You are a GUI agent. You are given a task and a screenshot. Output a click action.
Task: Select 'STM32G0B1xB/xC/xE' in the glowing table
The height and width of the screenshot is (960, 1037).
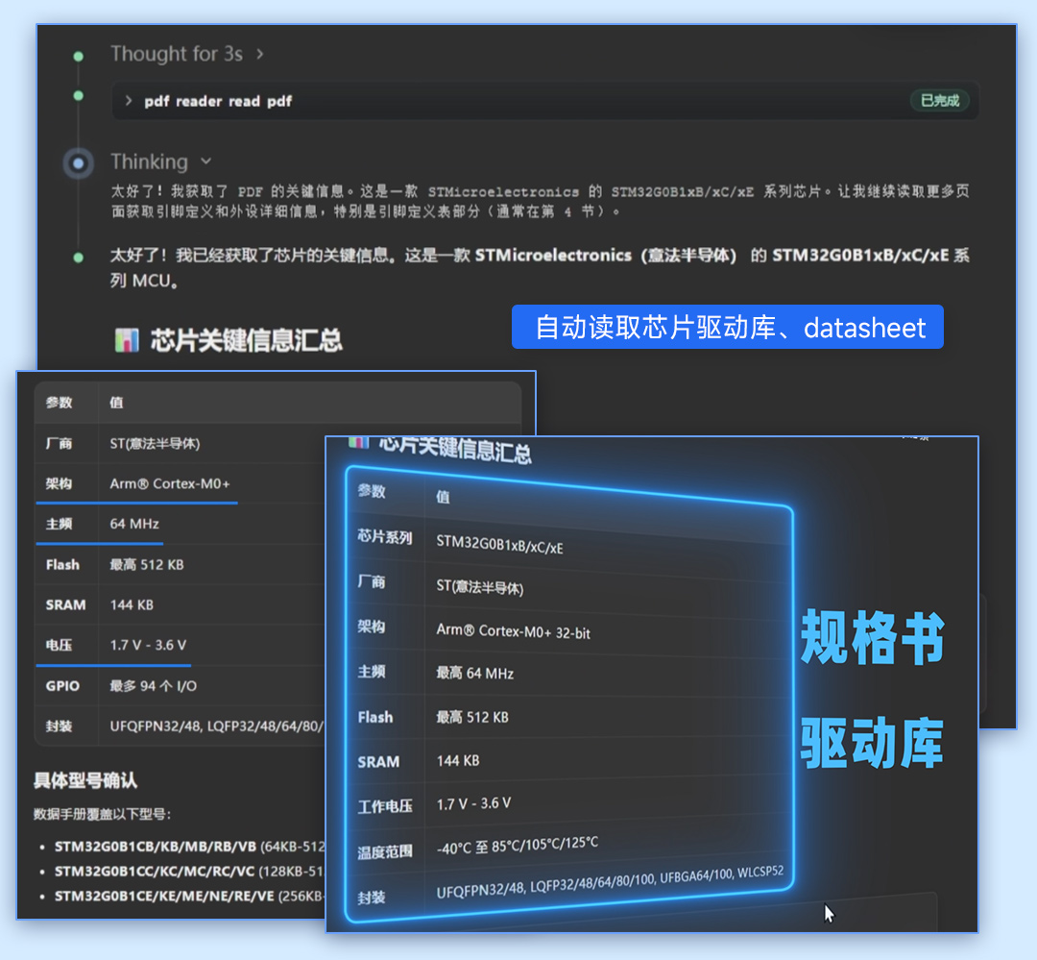(x=499, y=545)
